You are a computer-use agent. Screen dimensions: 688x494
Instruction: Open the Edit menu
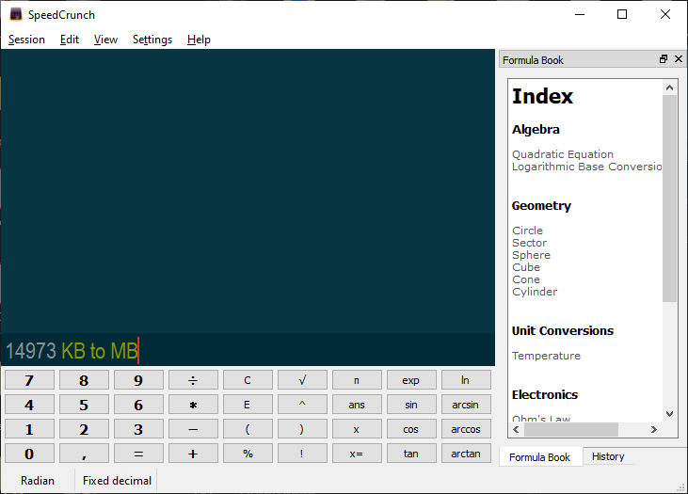(70, 40)
